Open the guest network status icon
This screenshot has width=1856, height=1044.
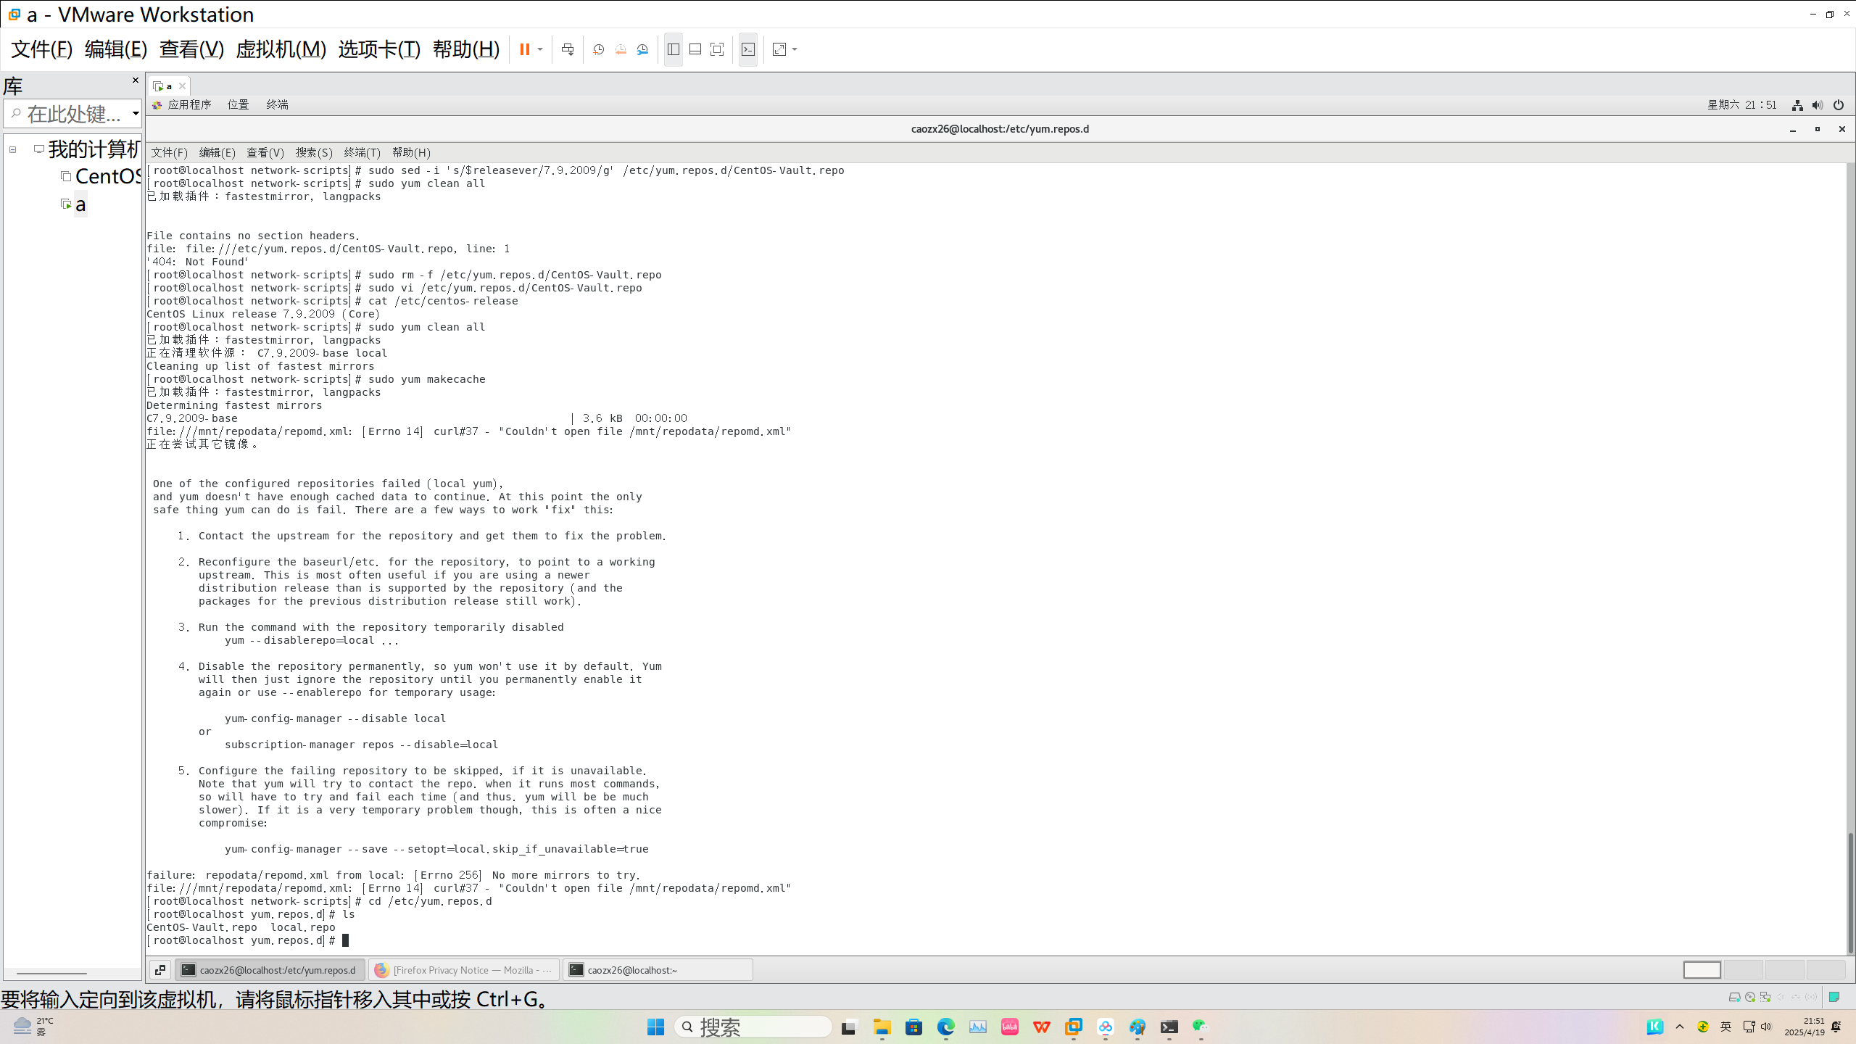pos(1797,105)
